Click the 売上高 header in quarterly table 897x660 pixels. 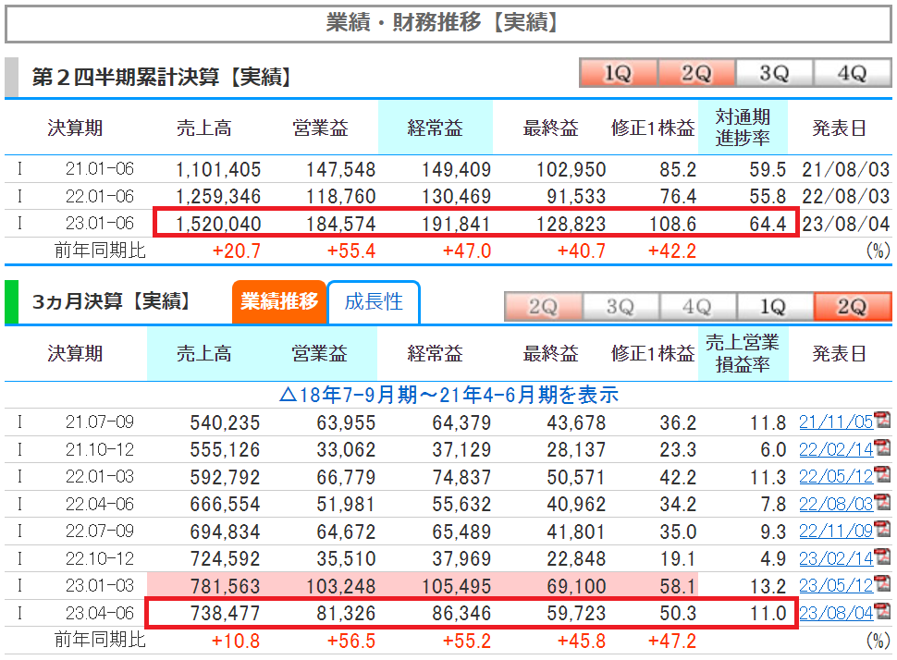coord(204,353)
